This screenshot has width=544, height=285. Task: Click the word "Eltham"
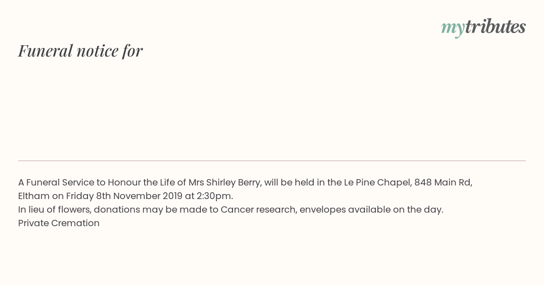34,196
